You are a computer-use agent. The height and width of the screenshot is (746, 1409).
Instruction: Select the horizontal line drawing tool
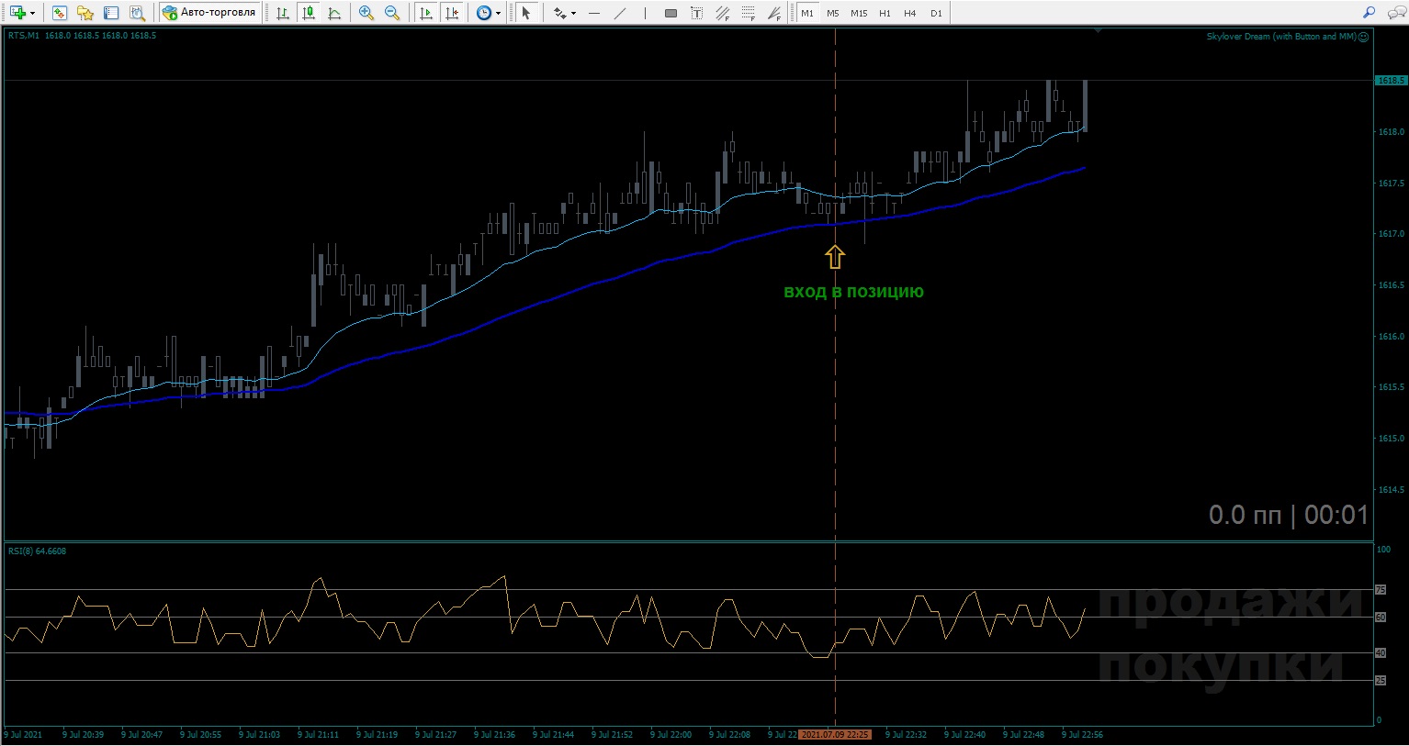click(x=594, y=13)
